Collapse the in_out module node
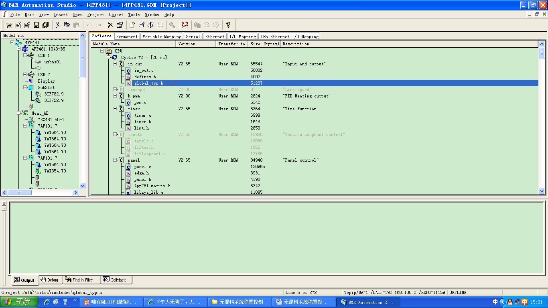Viewport: 548px width, 308px height. pyautogui.click(x=115, y=64)
